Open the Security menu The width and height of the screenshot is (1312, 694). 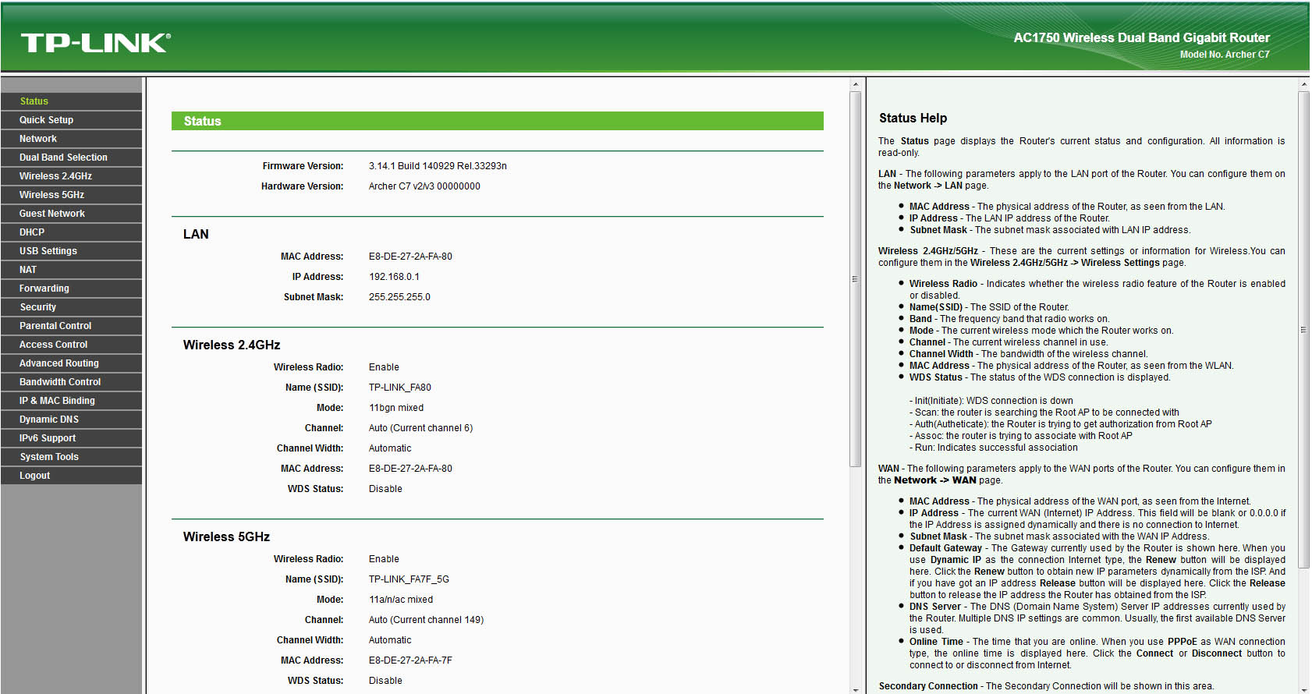71,307
